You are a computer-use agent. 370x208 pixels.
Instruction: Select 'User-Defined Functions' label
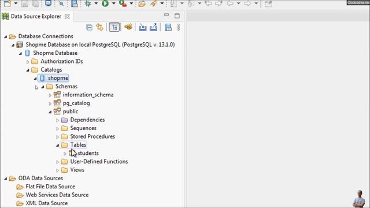tap(99, 162)
